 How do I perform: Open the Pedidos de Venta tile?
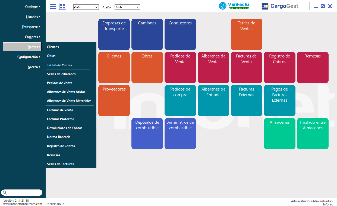[x=180, y=67]
